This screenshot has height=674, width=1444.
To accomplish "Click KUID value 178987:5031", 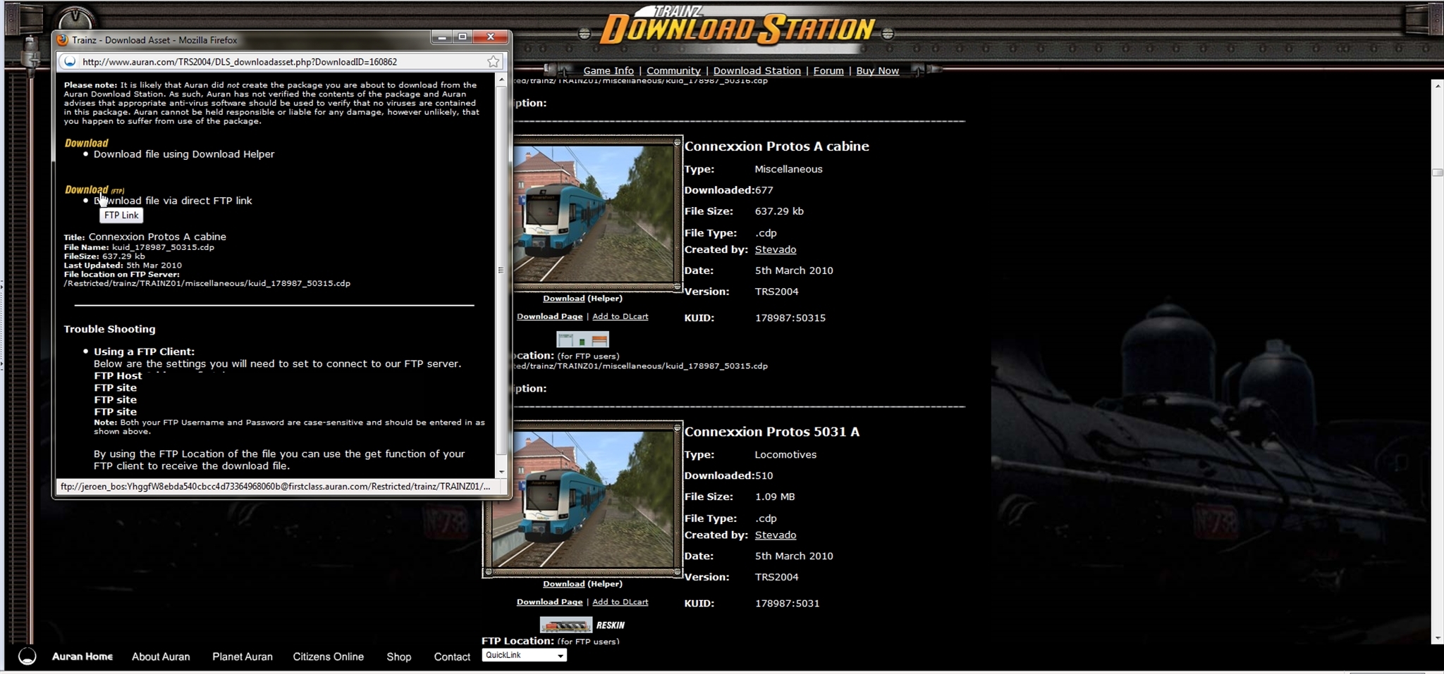I will click(x=788, y=604).
